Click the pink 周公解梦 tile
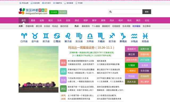The width and height of the screenshot is (170, 102). (x=145, y=82)
